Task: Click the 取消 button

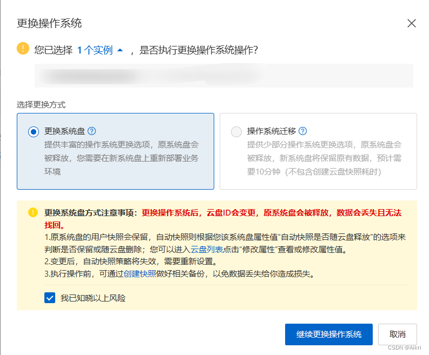Action: (x=397, y=334)
